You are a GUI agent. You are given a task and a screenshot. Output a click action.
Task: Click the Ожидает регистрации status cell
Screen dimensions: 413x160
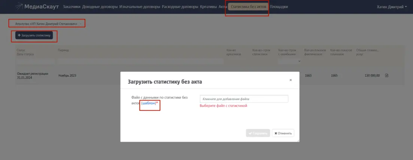pyautogui.click(x=33, y=76)
